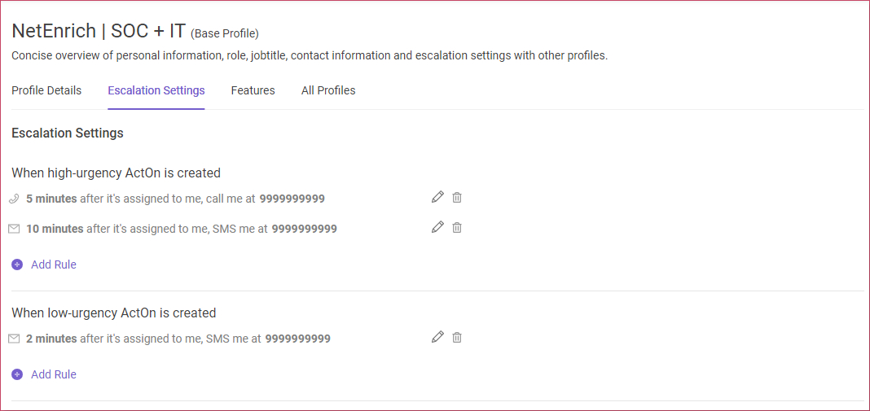Click the plus icon under low-urgency rules
Screen dimensions: 870x411
(x=17, y=374)
